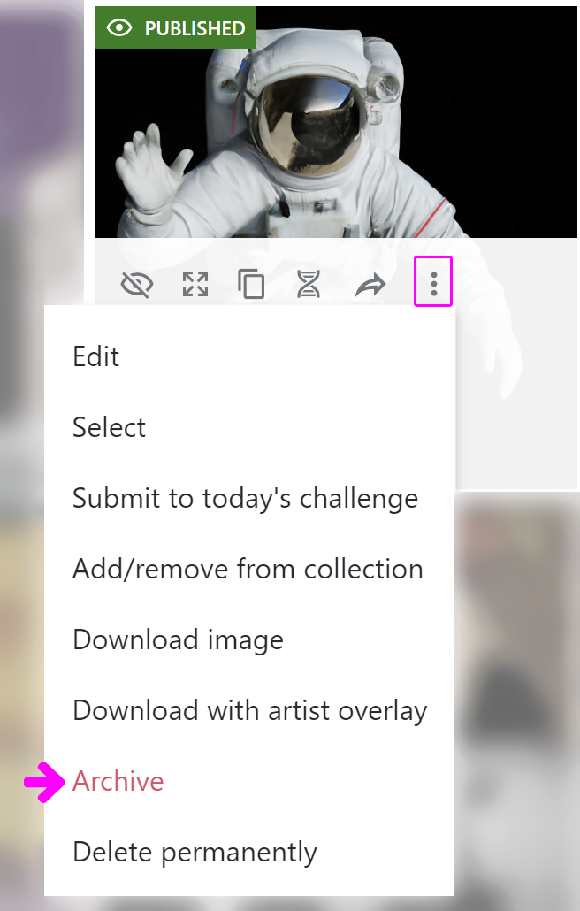Screen dimensions: 580x911
Task: Select Download with artist overlay
Action: point(249,710)
